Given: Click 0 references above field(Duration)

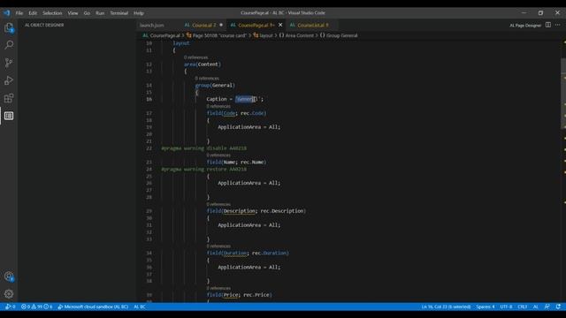Looking at the screenshot, I should pos(218,246).
